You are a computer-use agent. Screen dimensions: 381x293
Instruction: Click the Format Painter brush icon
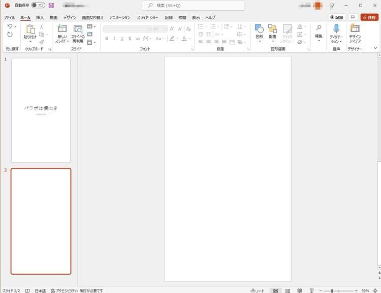42,42
